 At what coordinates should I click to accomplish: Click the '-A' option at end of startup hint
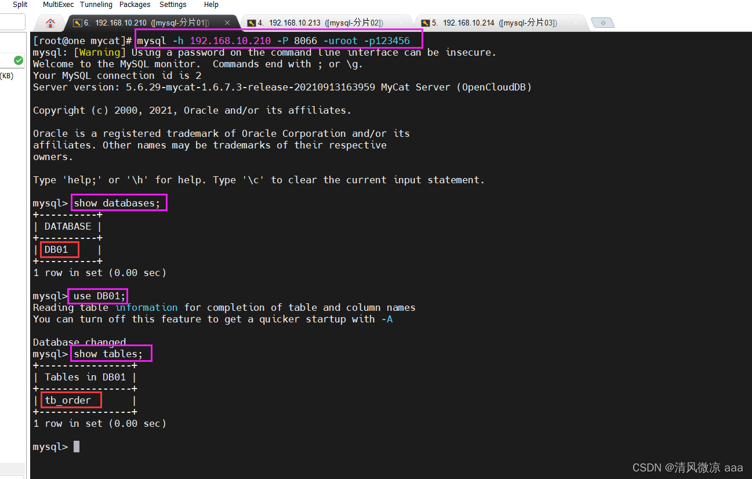coord(387,319)
